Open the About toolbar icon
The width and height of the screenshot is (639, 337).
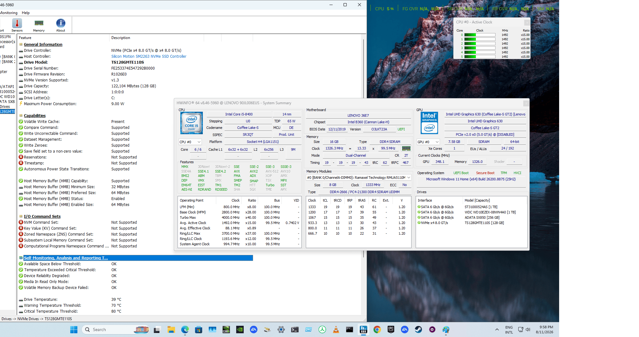61,25
